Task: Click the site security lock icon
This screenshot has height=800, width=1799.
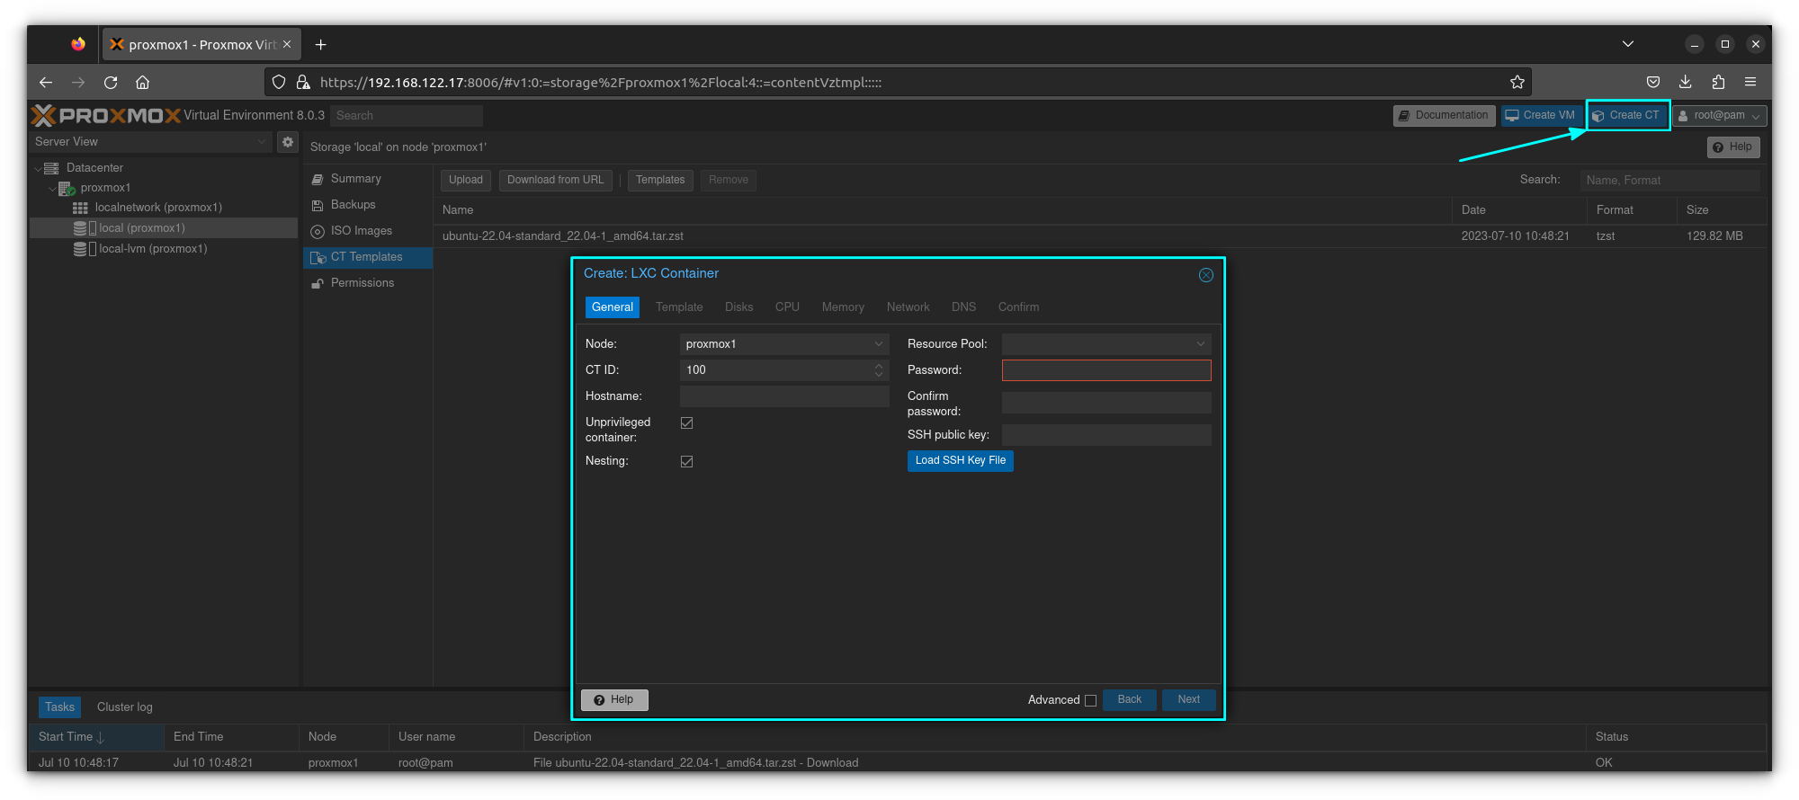Action: 303,82
